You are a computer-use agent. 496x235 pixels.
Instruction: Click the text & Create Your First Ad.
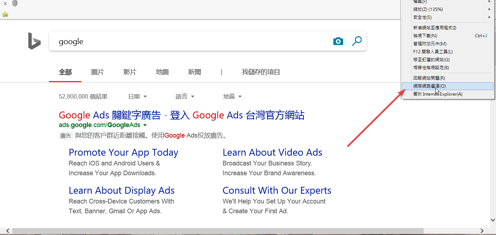(256, 211)
